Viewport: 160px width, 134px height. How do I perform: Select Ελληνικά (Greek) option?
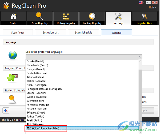coord(82,113)
